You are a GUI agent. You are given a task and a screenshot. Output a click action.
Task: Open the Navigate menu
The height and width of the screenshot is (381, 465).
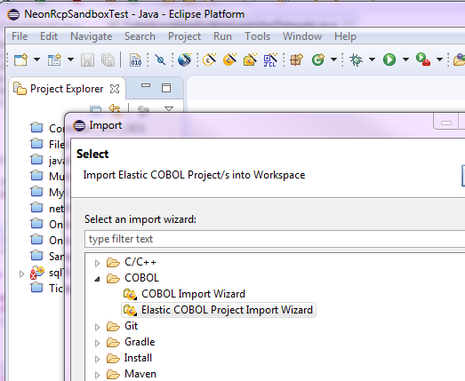coord(92,36)
